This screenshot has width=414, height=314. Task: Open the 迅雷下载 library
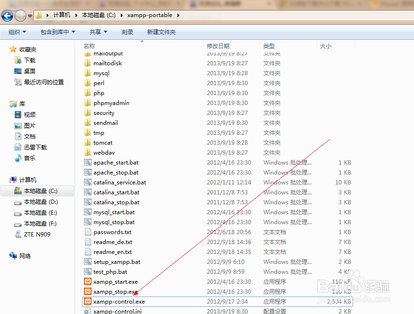pos(31,148)
